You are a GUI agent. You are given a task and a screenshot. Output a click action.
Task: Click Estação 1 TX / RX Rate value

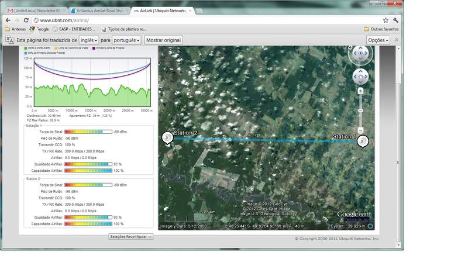point(84,151)
